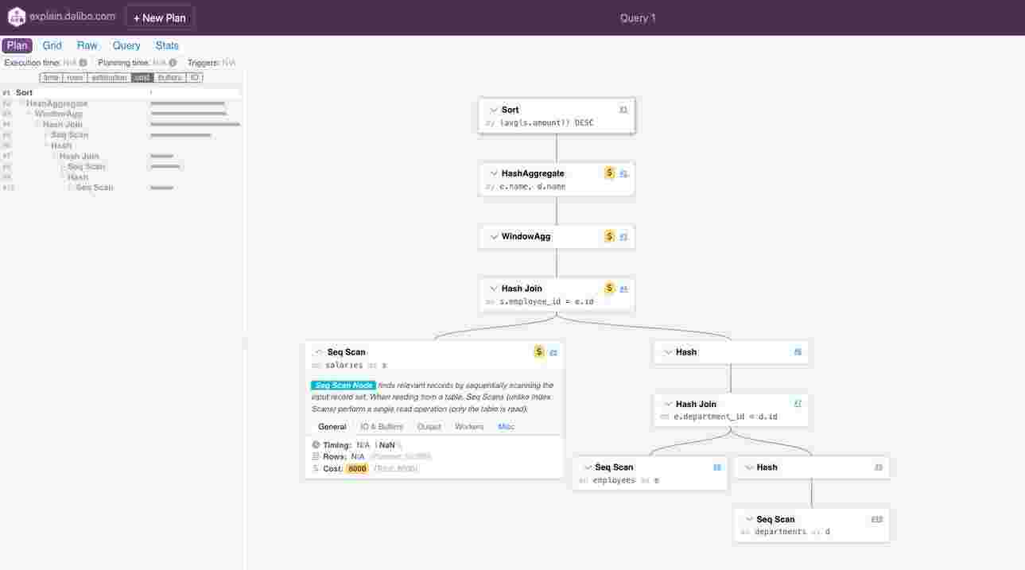Select WindowAgg row in the left plan tree
Image resolution: width=1025 pixels, height=570 pixels.
coord(58,114)
